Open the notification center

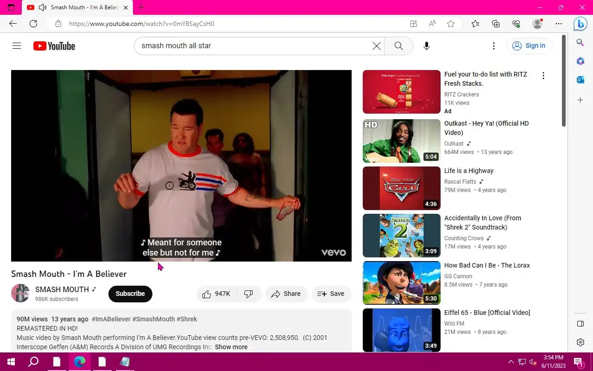point(578,362)
